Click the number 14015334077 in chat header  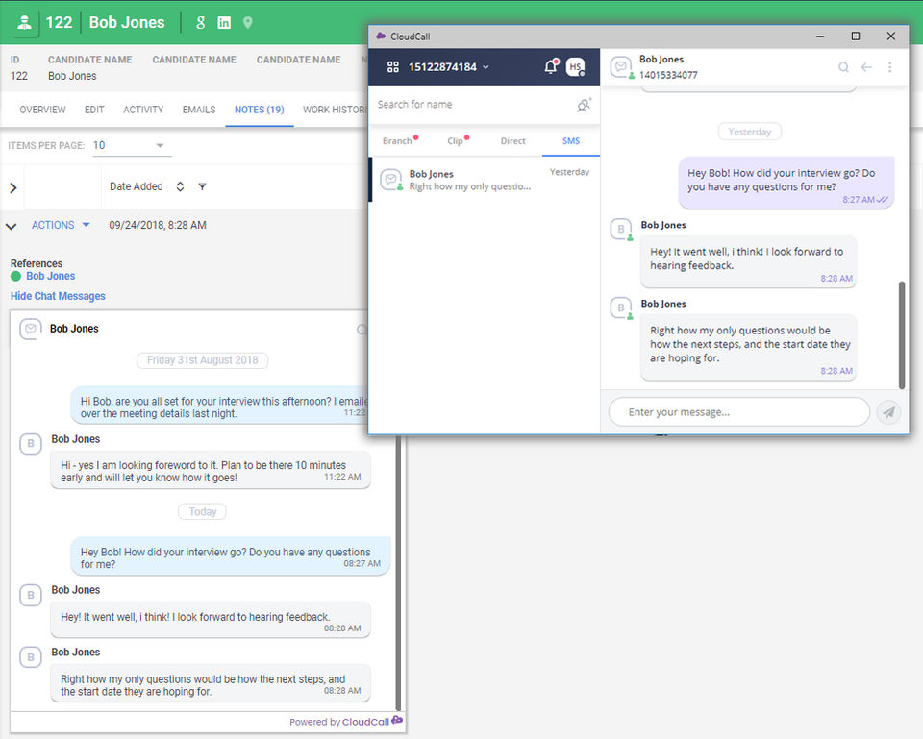(x=668, y=75)
